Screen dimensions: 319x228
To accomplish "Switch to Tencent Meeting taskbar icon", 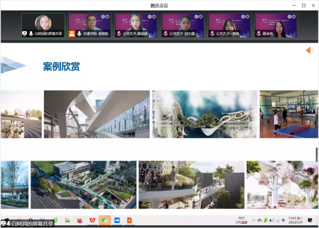I will click(117, 220).
